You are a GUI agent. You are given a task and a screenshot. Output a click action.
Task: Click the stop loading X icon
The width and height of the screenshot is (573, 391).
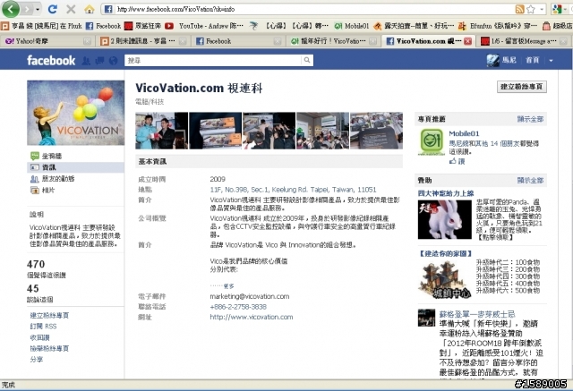click(x=71, y=9)
